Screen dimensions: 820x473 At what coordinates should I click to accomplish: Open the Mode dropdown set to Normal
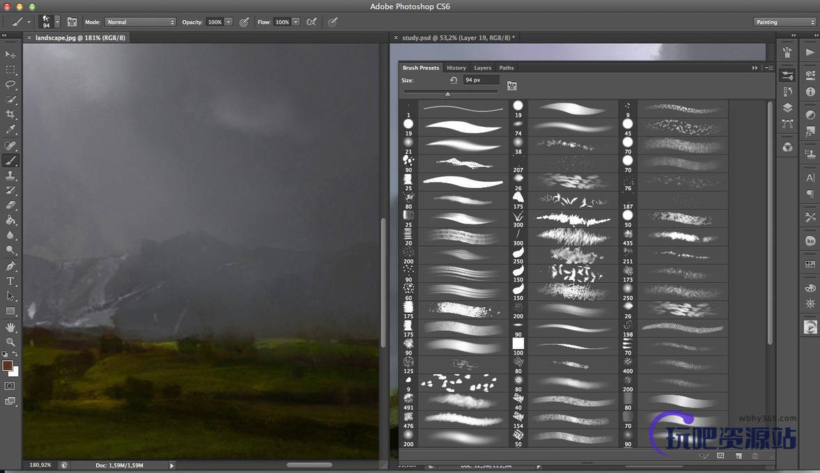click(x=140, y=22)
